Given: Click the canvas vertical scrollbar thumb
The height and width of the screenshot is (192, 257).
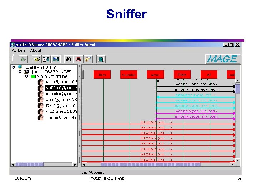Looking at the screenshot, I should [x=237, y=89].
